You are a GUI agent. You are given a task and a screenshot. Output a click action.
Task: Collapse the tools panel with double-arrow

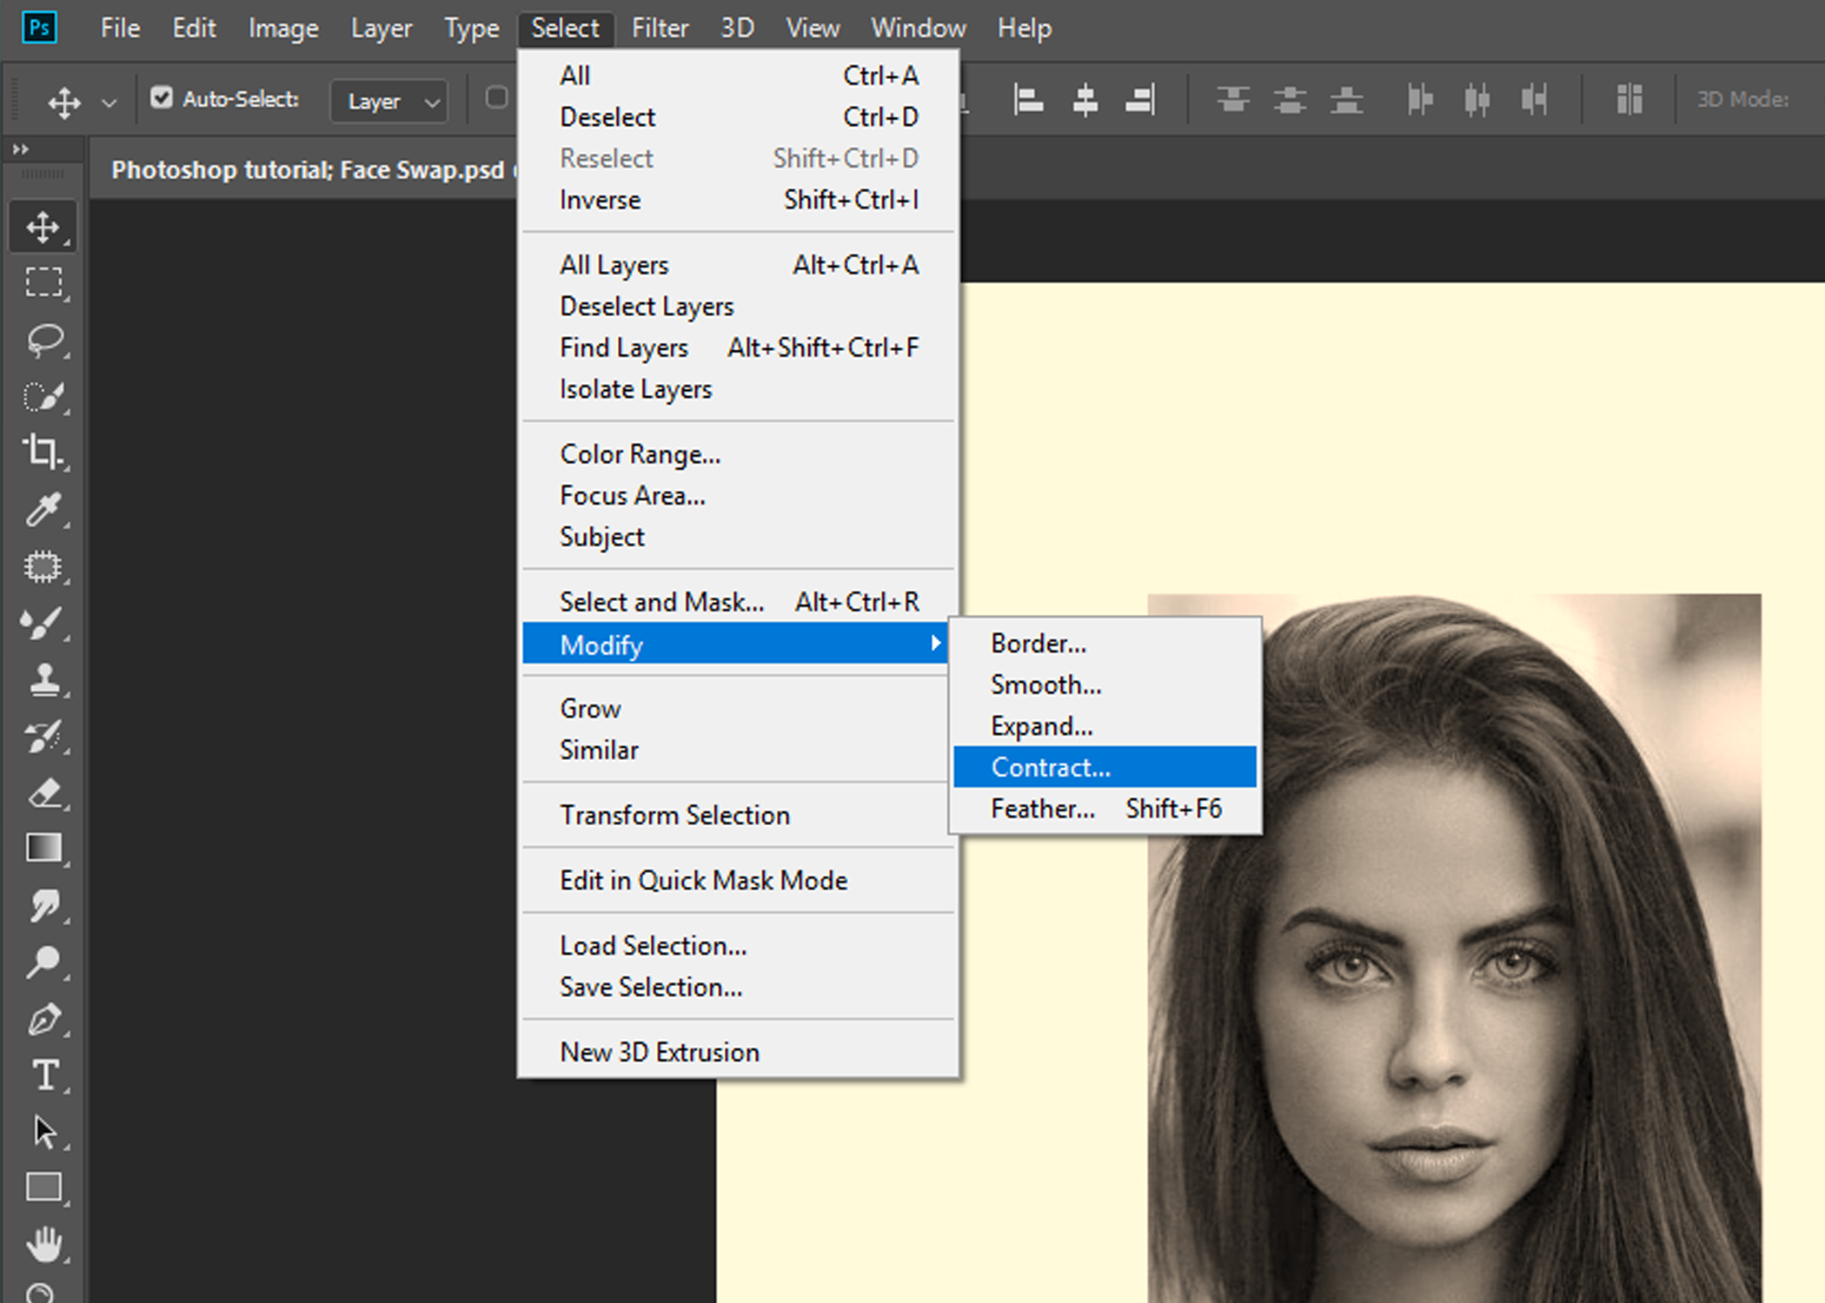[x=20, y=149]
